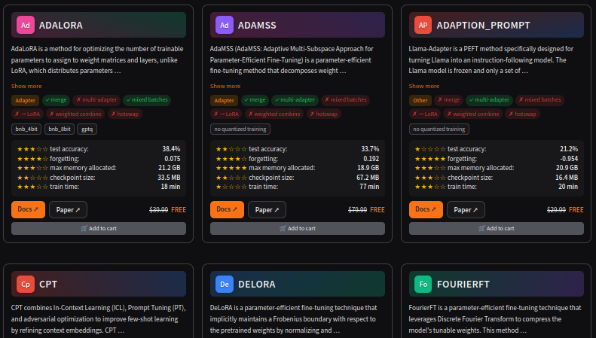596x338 pixels.
Task: Click ADAPTION_PROMPT checkpoint size 16.4 MB
Action: (x=567, y=178)
